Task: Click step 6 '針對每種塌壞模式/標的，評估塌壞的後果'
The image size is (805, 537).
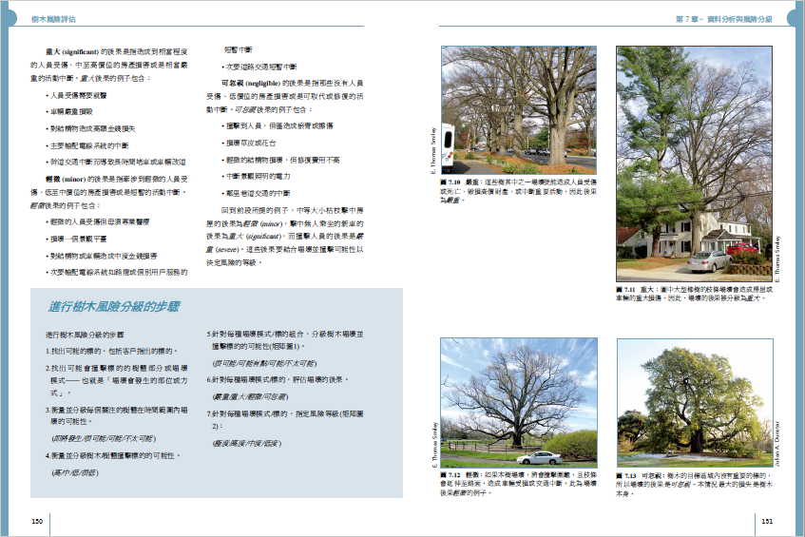Action: pyautogui.click(x=278, y=380)
